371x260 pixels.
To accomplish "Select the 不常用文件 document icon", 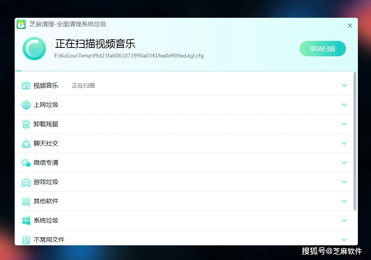I will 26,239.
